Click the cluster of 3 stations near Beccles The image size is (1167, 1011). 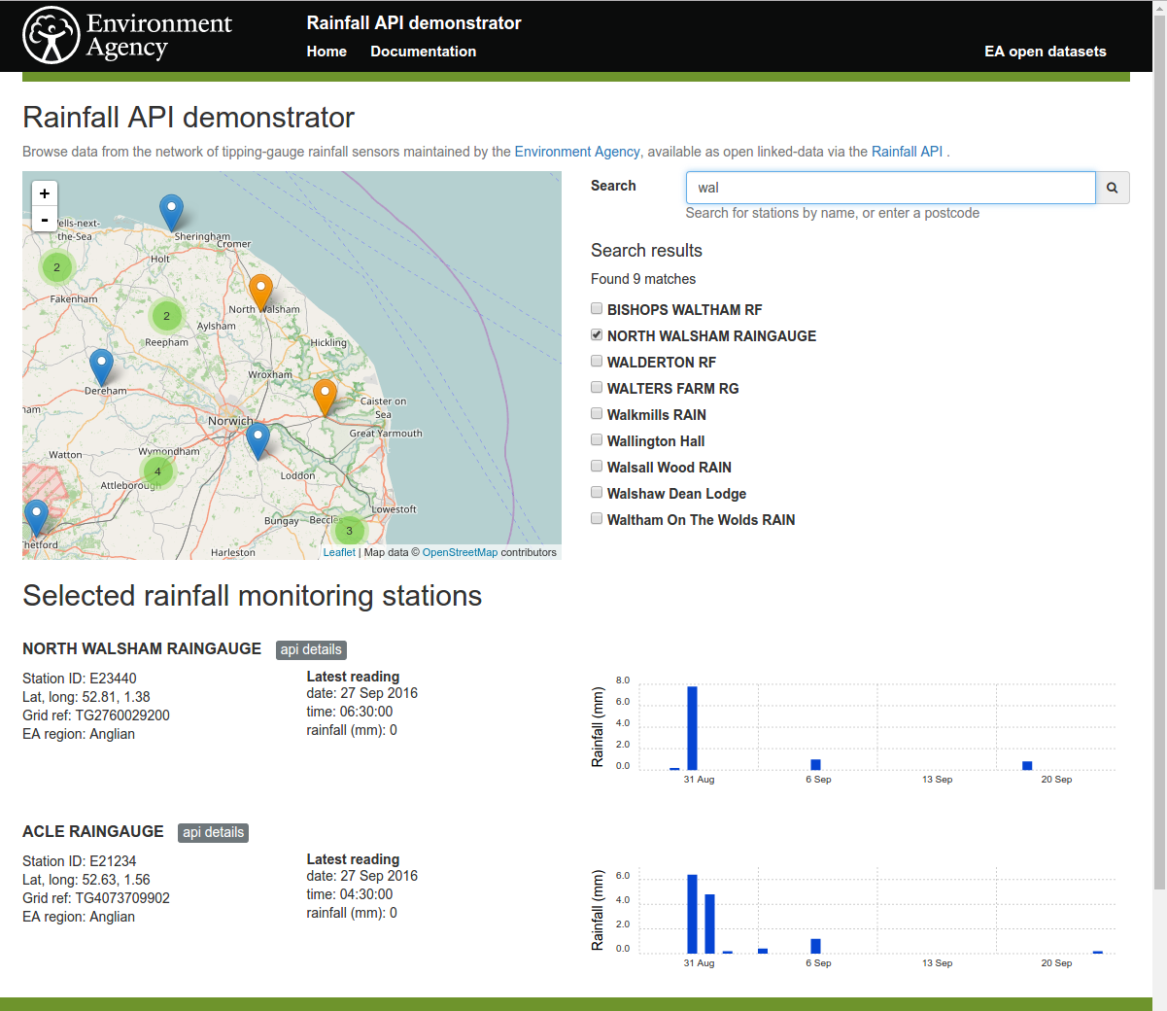(348, 530)
